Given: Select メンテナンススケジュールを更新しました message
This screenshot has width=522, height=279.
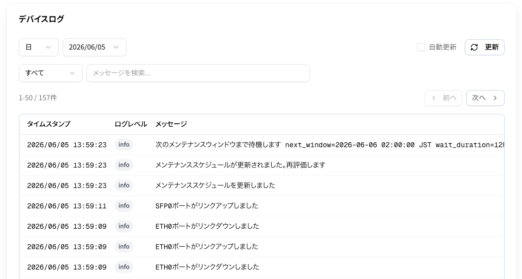Looking at the screenshot, I should 215,186.
